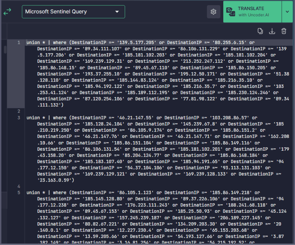This screenshot has width=295, height=245.
Task: Click the 'union' keyword on line 3
Action: [33, 118]
